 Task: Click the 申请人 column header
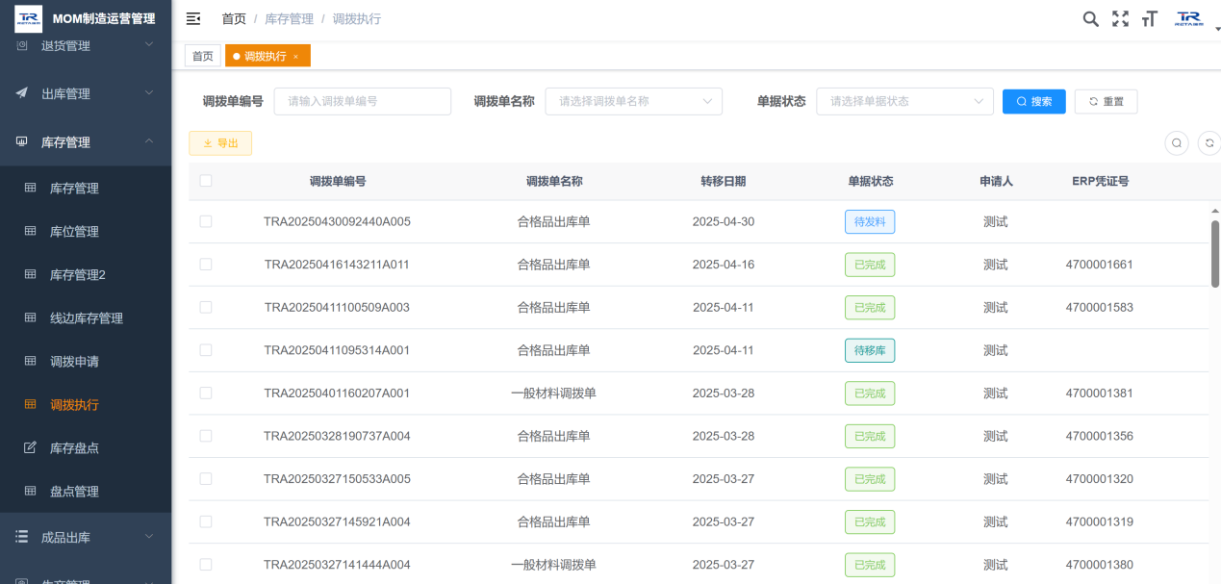pyautogui.click(x=996, y=181)
